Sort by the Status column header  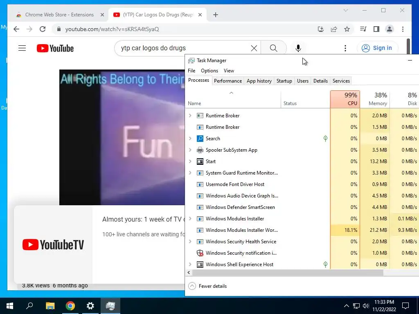point(305,99)
